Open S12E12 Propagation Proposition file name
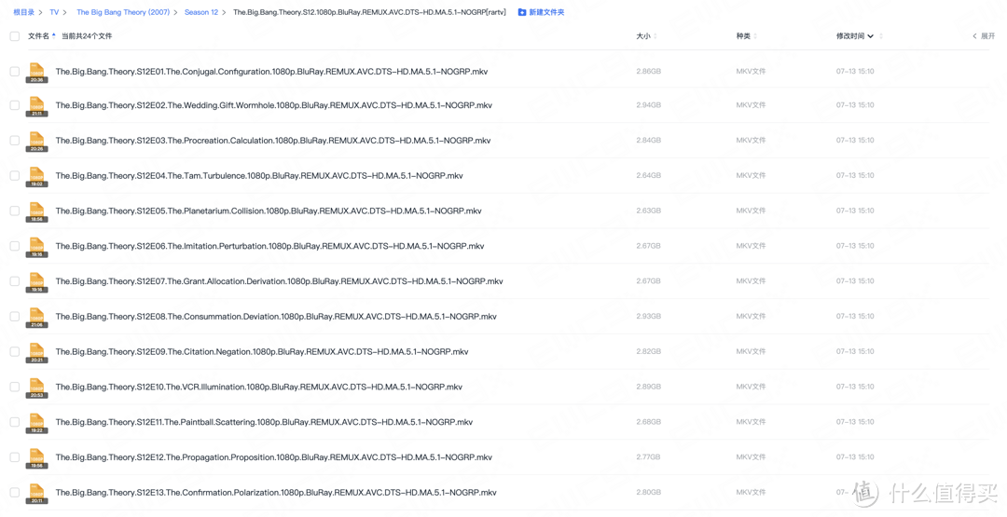 point(273,458)
